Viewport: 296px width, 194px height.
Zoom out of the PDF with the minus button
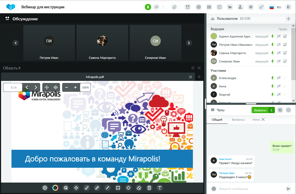tap(67, 87)
